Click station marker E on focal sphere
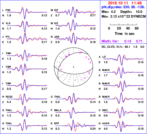 pyautogui.click(x=90, y=63)
